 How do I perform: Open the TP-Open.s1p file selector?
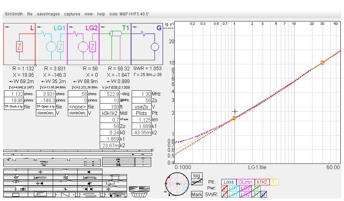pos(46,107)
